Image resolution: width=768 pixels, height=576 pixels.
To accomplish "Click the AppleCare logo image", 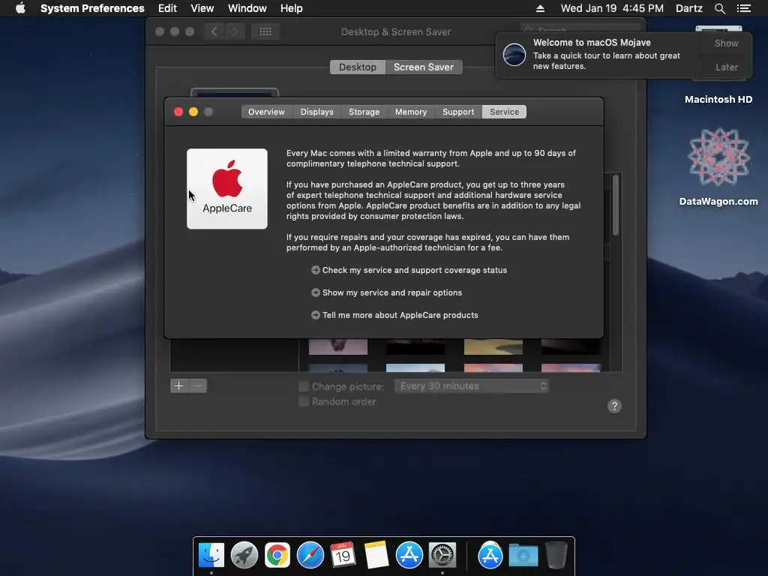I will 226,188.
